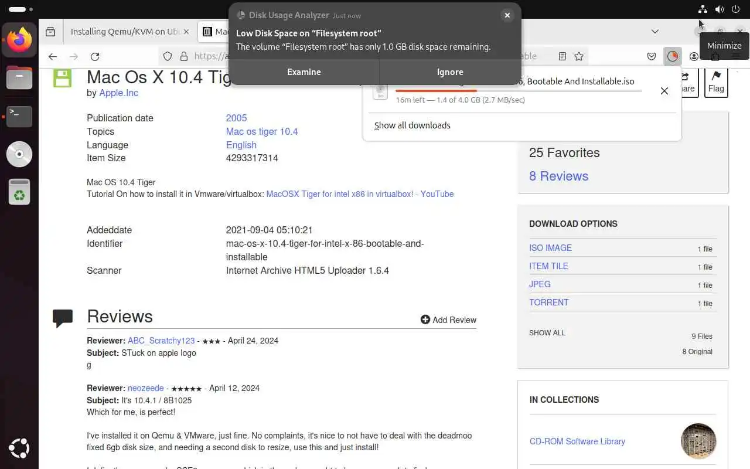This screenshot has width=750, height=469.
Task: Open the Firefox account icon
Action: click(694, 56)
